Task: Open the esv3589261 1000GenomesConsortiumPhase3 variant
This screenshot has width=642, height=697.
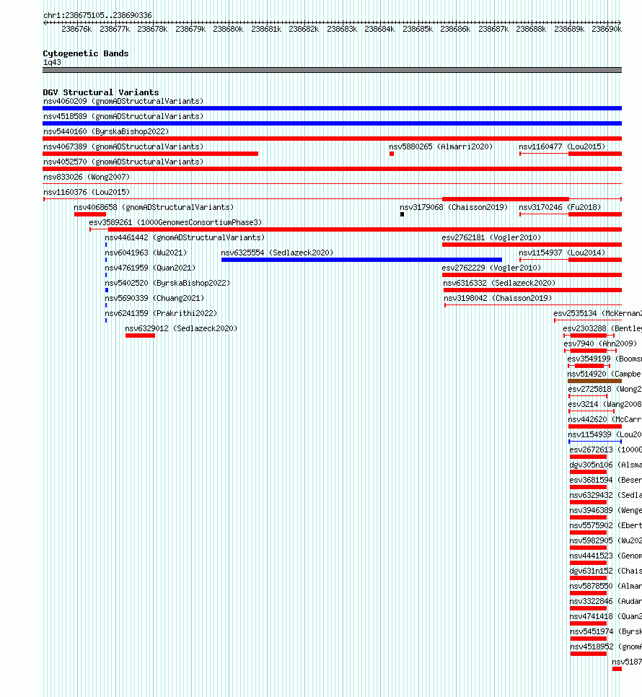Action: pos(356,229)
